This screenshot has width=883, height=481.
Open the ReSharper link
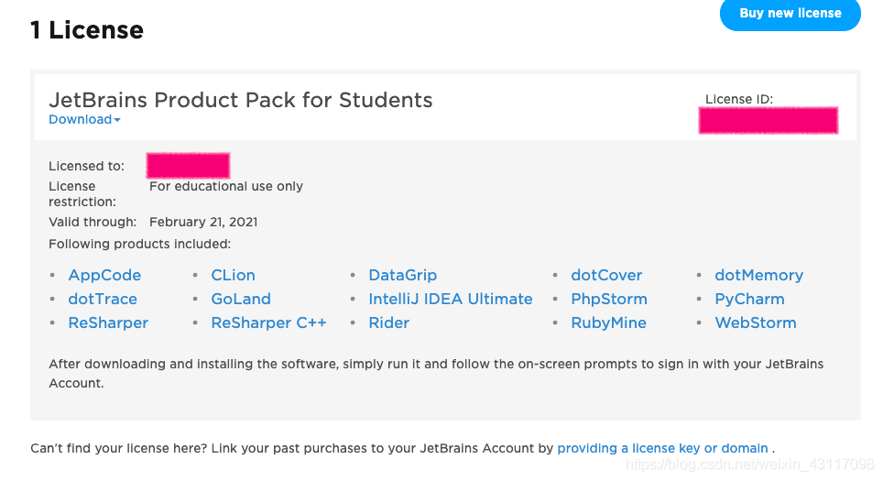click(x=108, y=322)
